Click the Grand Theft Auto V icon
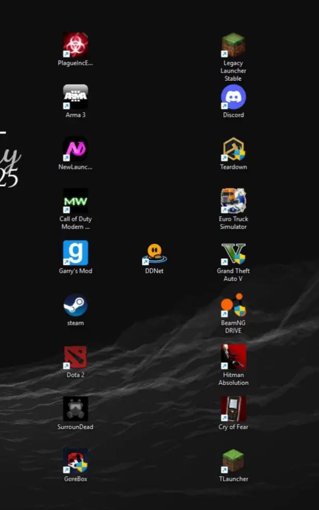This screenshot has height=510, width=319. pos(233,253)
